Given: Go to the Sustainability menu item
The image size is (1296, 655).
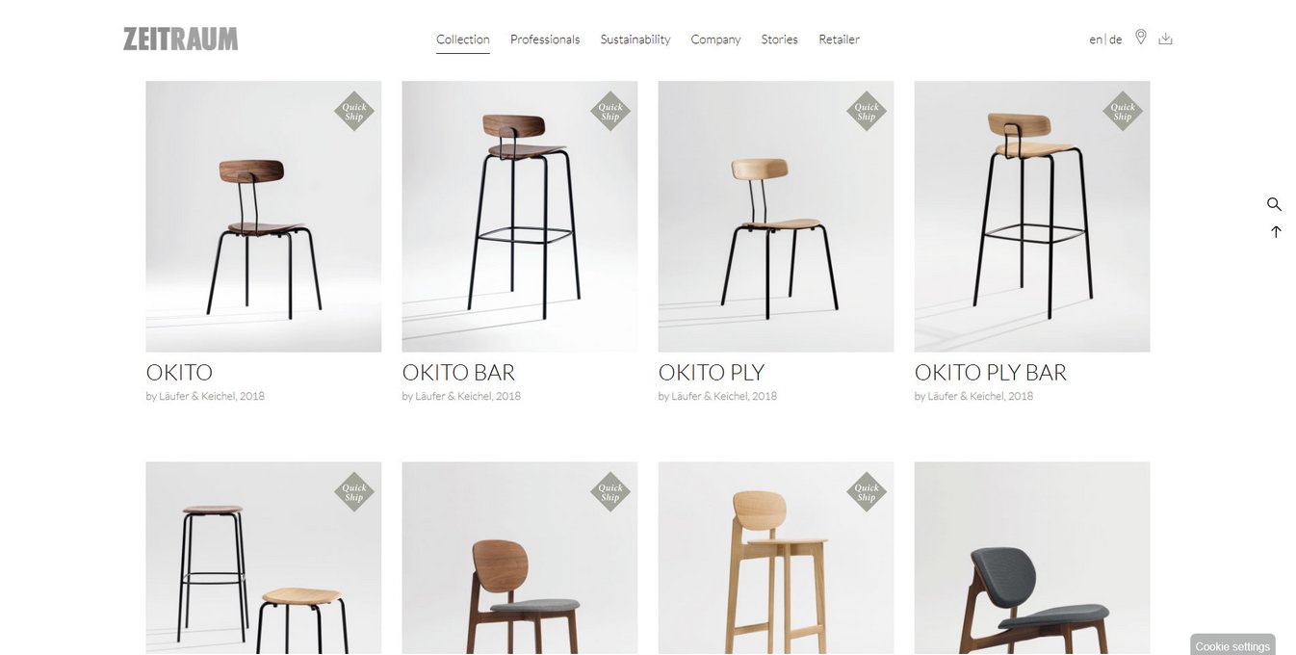Looking at the screenshot, I should pos(635,39).
